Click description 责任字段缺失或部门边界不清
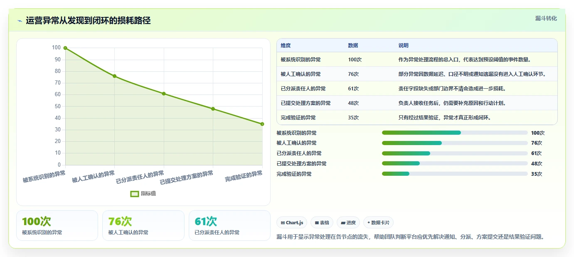 [x=452, y=89]
